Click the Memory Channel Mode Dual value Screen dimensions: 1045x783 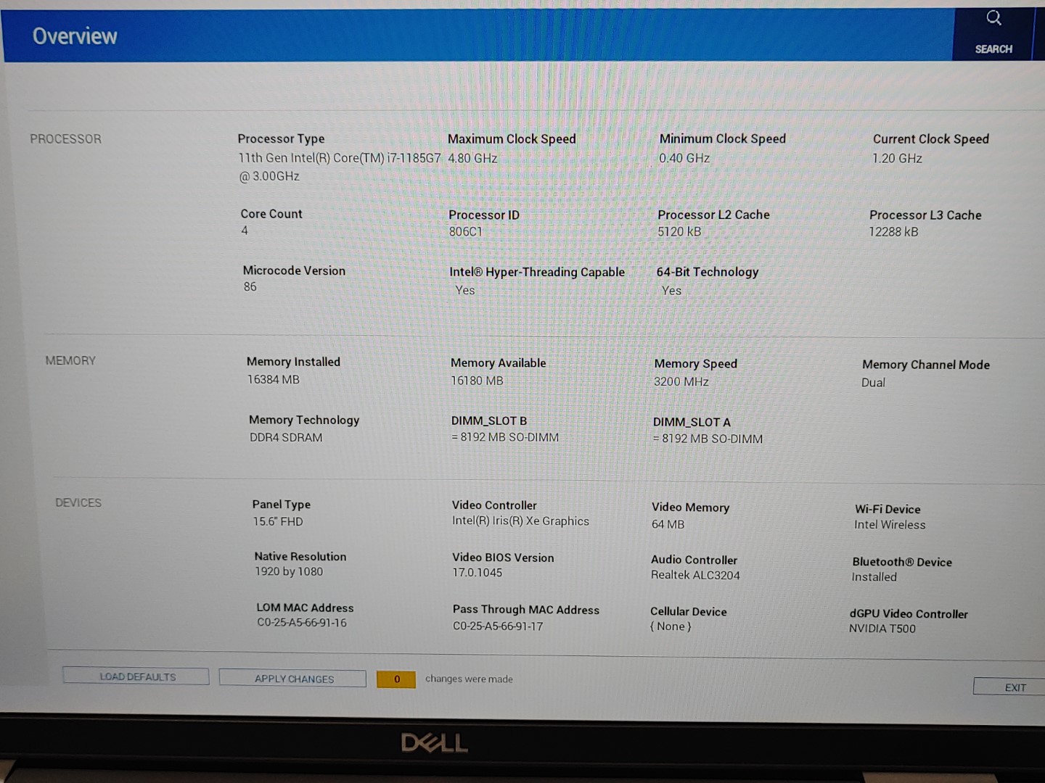click(873, 383)
